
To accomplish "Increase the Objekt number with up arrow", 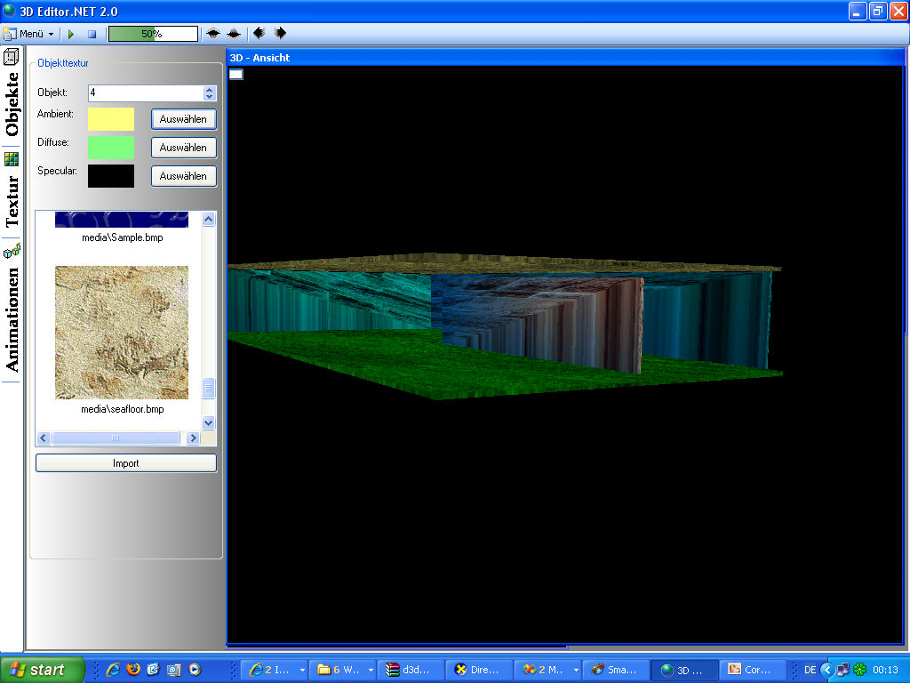I will pyautogui.click(x=210, y=89).
